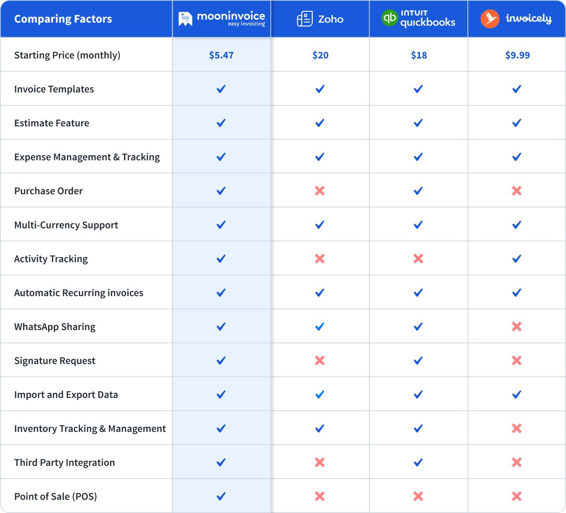Click Zoho checkmark for Estimate Feature

click(x=320, y=123)
